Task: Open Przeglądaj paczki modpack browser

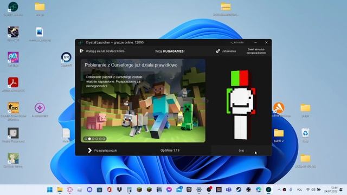Action: 102,151
